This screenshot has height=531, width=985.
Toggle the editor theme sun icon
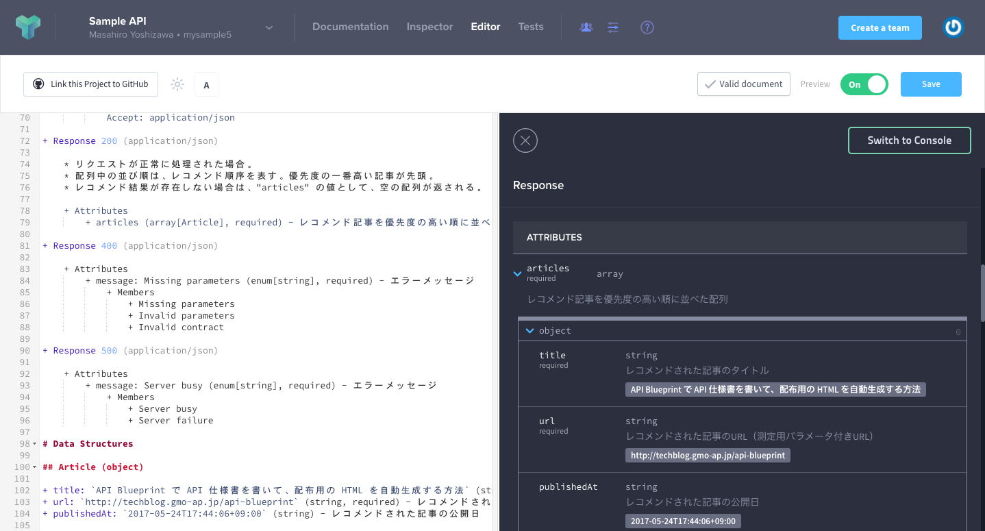[x=177, y=84]
